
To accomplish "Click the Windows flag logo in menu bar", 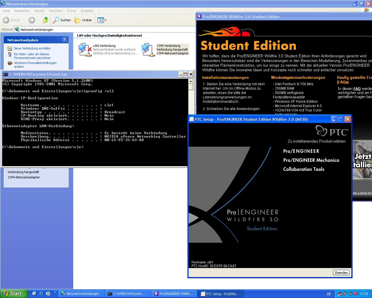I will pyautogui.click(x=366, y=10).
